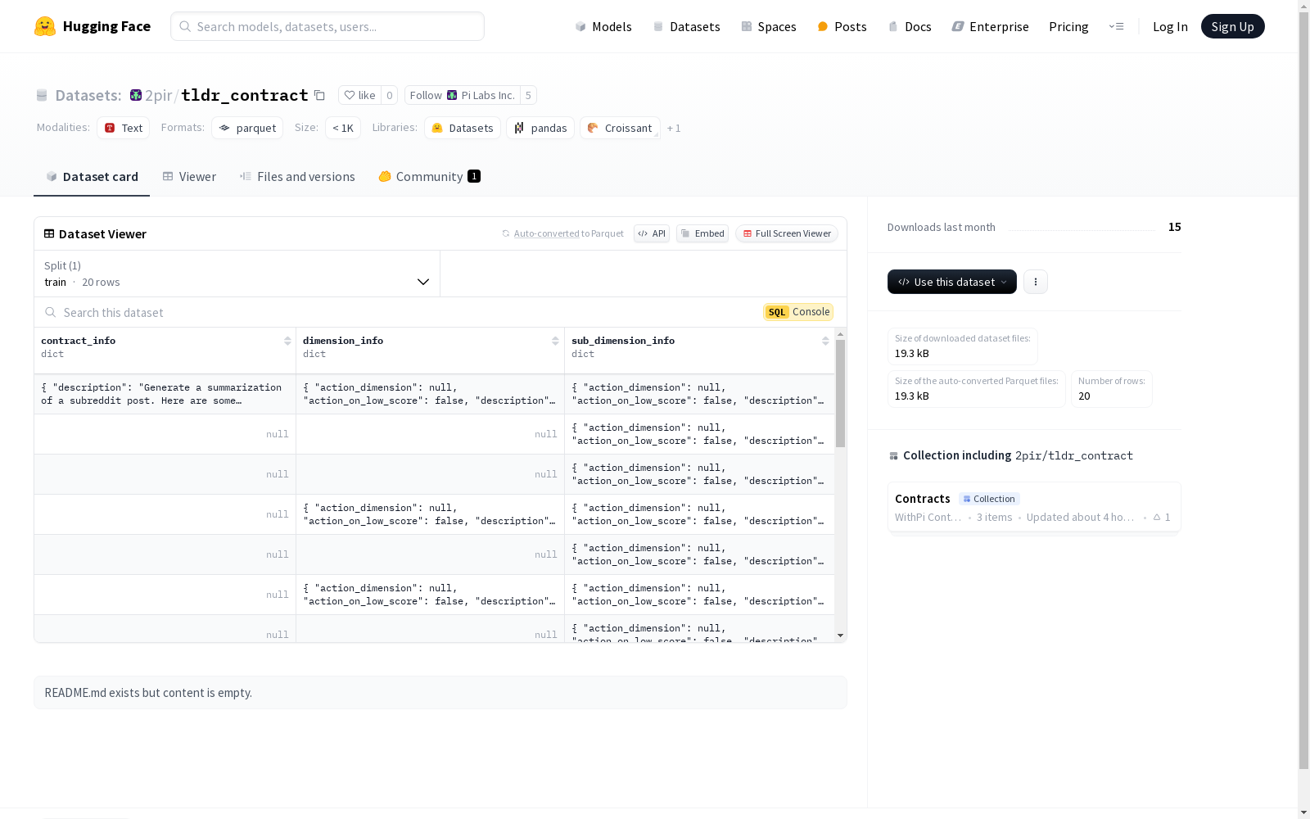This screenshot has height=819, width=1310.
Task: Click the pandas library tag
Action: 540,128
